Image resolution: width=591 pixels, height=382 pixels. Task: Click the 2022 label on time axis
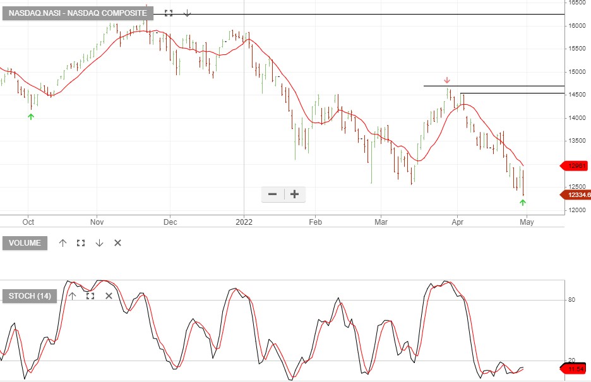244,222
